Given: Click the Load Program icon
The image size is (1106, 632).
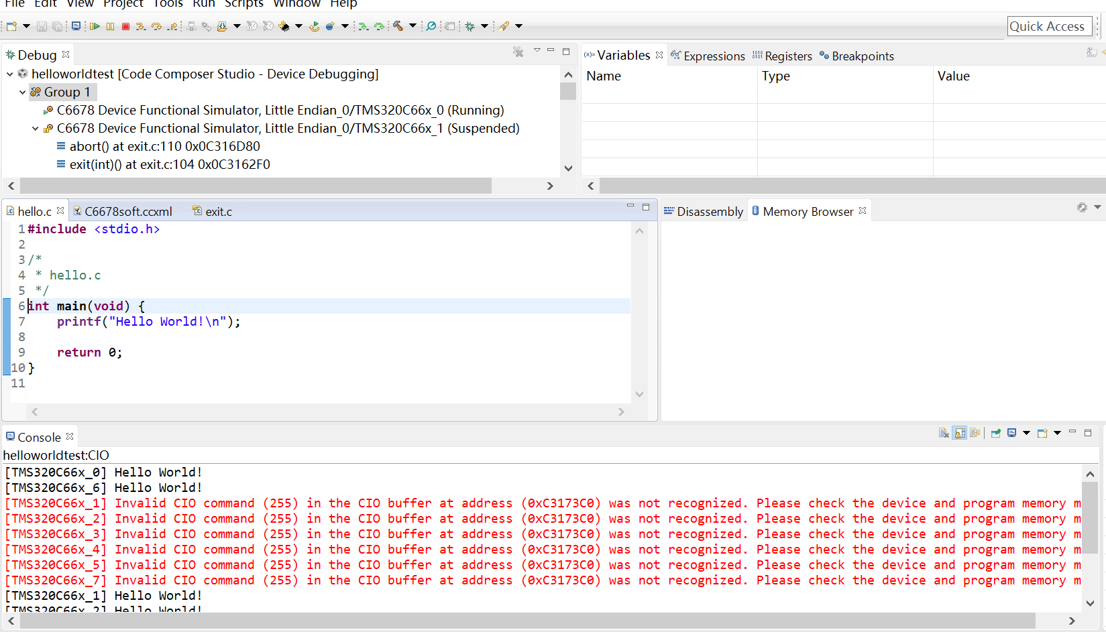Looking at the screenshot, I should pyautogui.click(x=222, y=26).
